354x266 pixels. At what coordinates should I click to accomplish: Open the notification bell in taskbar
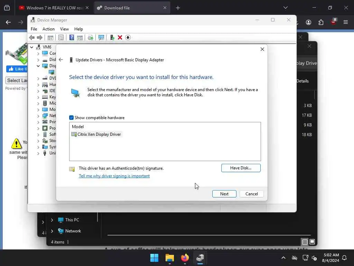point(345,258)
